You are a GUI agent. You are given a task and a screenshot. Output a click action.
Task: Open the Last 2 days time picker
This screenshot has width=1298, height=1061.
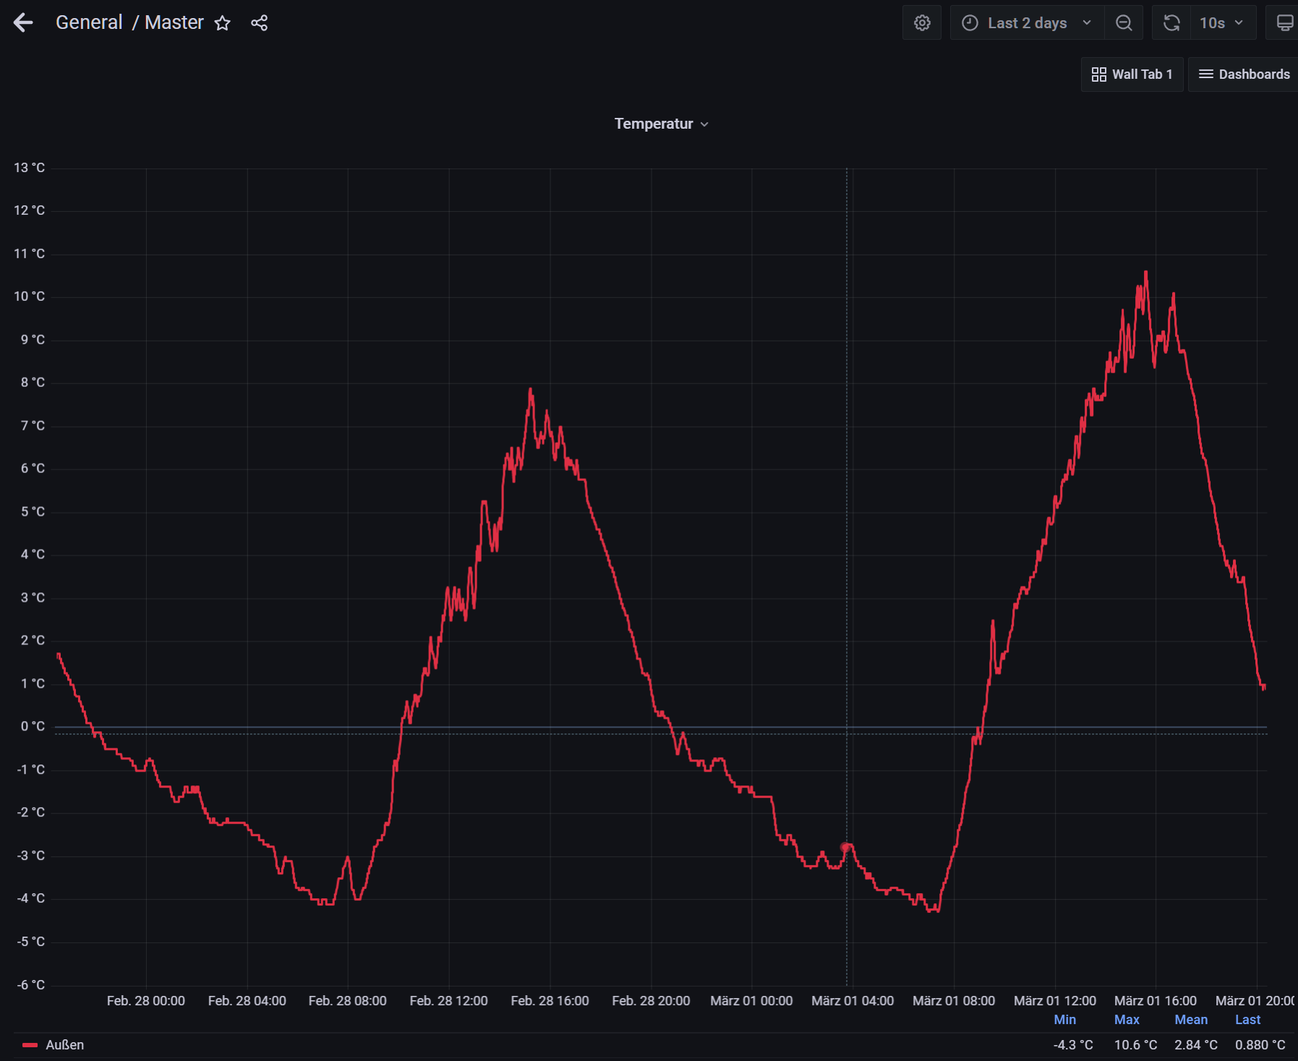(x=1027, y=23)
